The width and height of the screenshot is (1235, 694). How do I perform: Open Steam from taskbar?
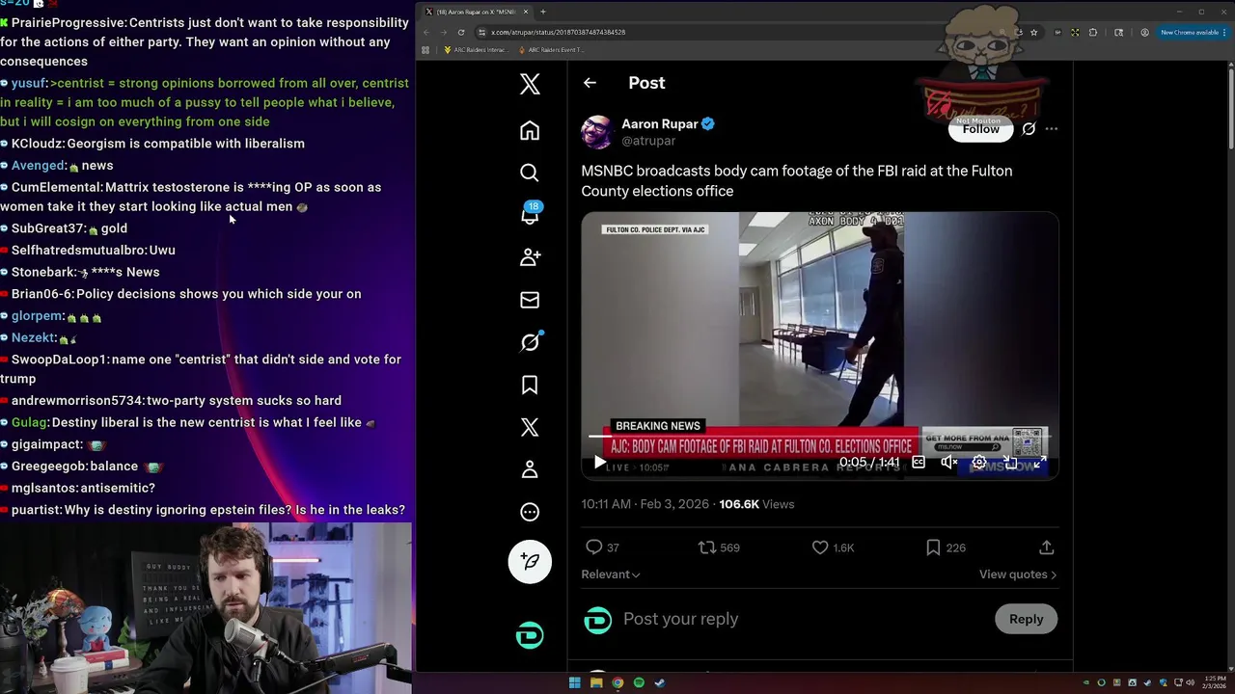click(660, 682)
